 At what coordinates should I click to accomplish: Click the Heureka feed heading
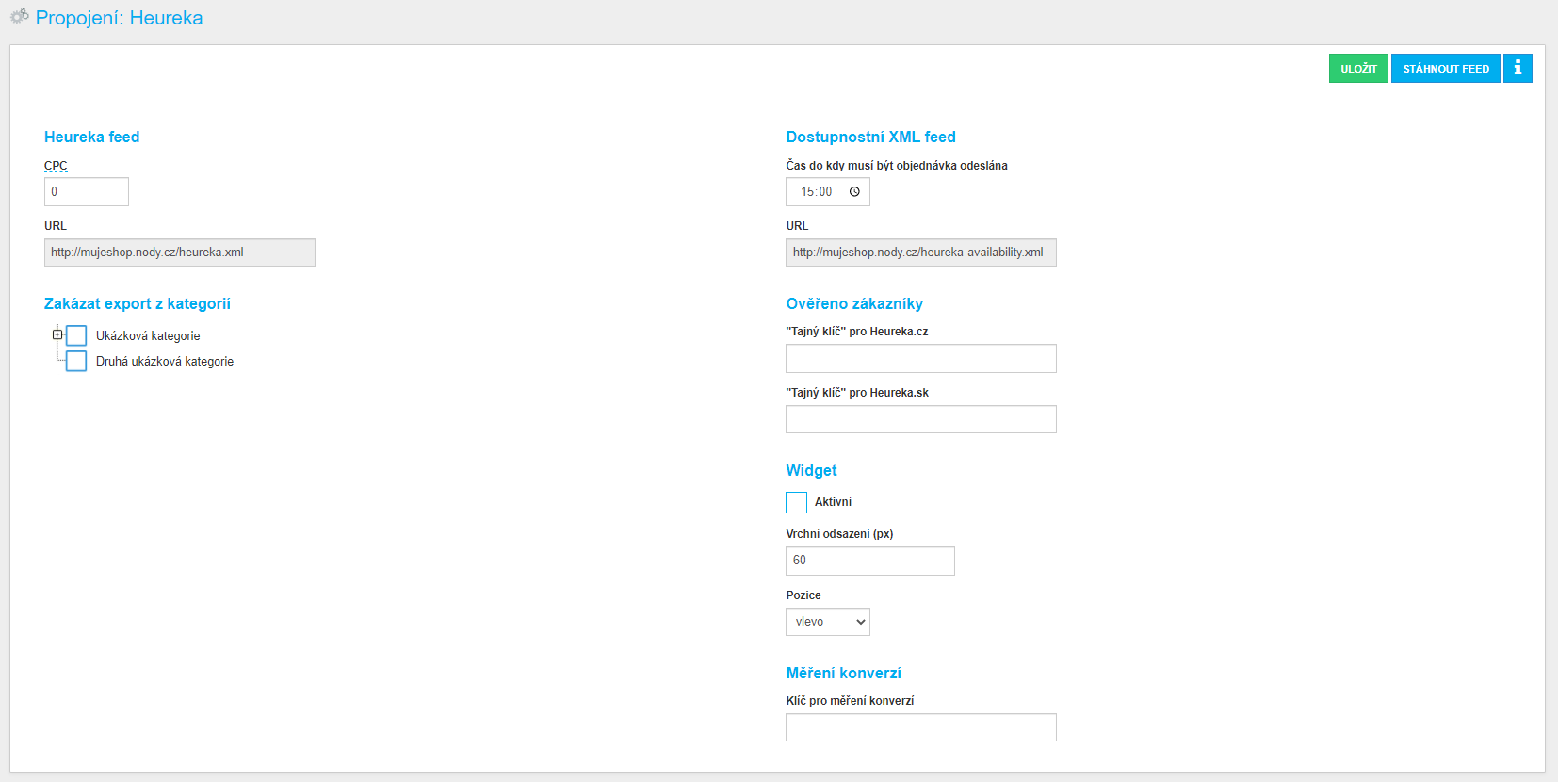coord(91,138)
